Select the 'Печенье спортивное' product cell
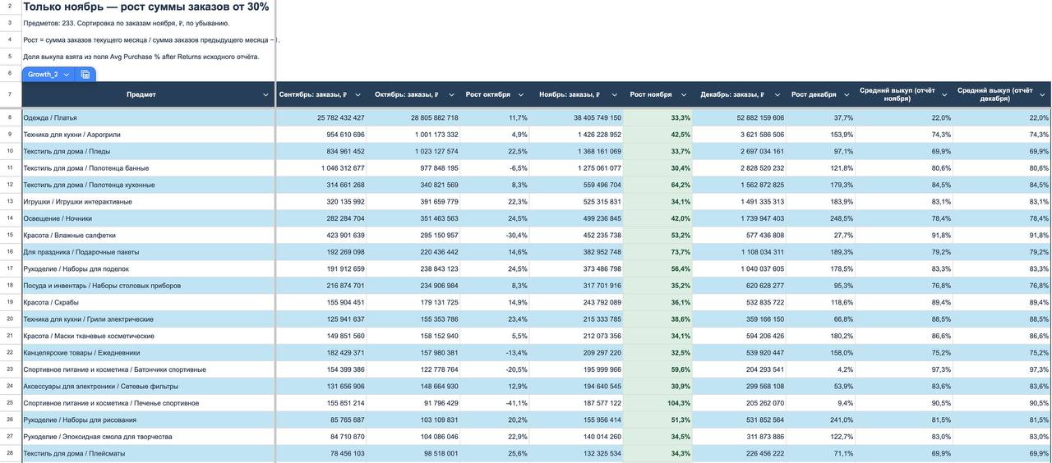1052x463 pixels. coord(148,404)
